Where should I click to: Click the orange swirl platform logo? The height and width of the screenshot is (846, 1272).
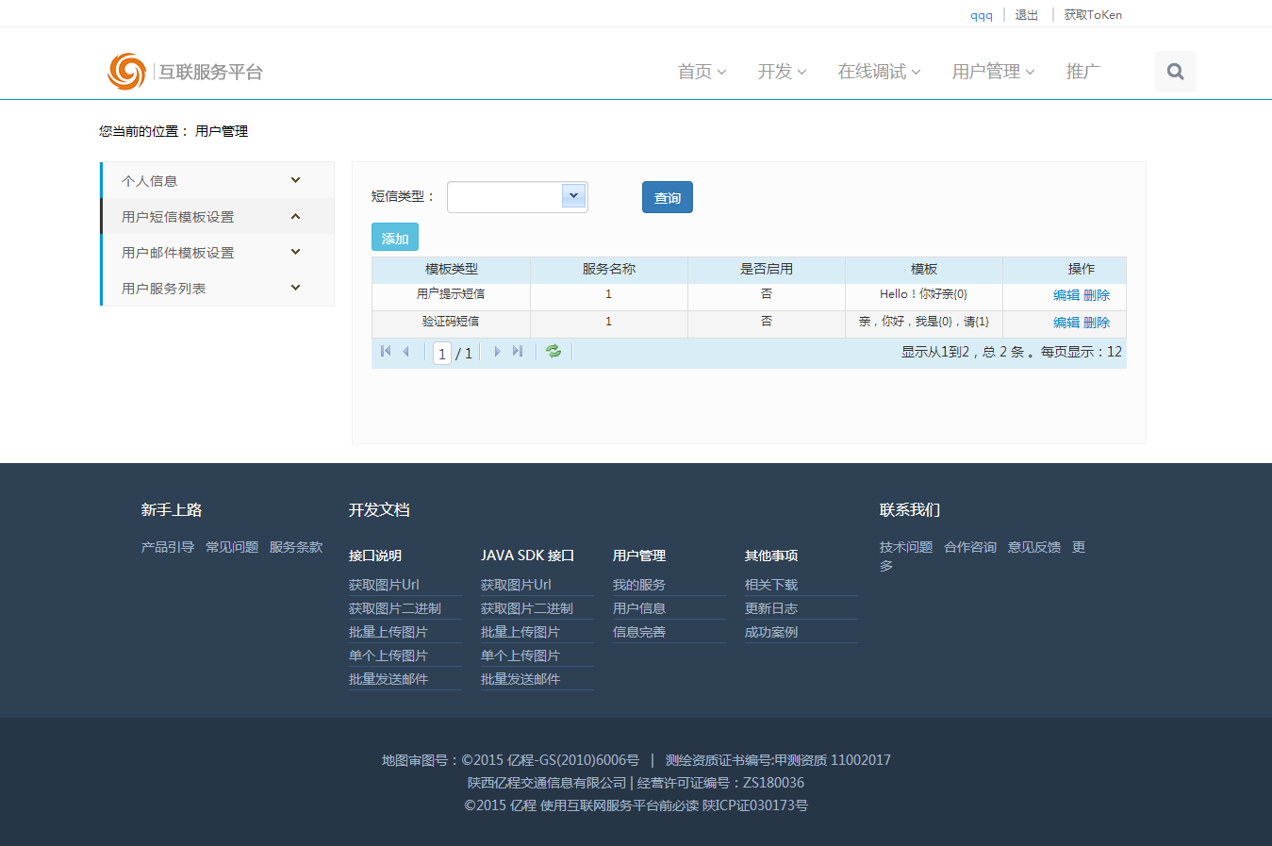pyautogui.click(x=126, y=72)
